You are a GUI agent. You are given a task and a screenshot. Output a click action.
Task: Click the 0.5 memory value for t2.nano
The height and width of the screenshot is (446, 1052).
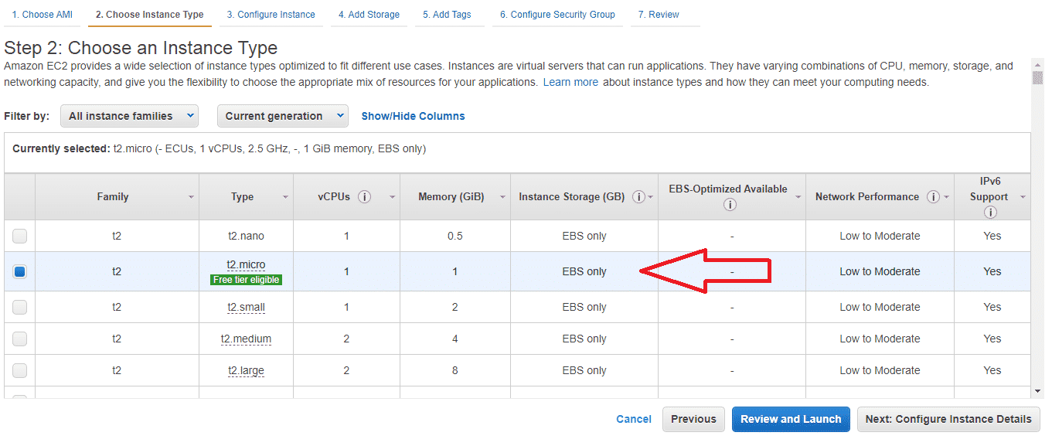pos(455,236)
